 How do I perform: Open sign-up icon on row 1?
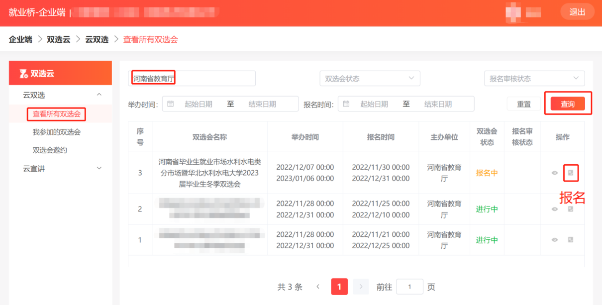(571, 239)
